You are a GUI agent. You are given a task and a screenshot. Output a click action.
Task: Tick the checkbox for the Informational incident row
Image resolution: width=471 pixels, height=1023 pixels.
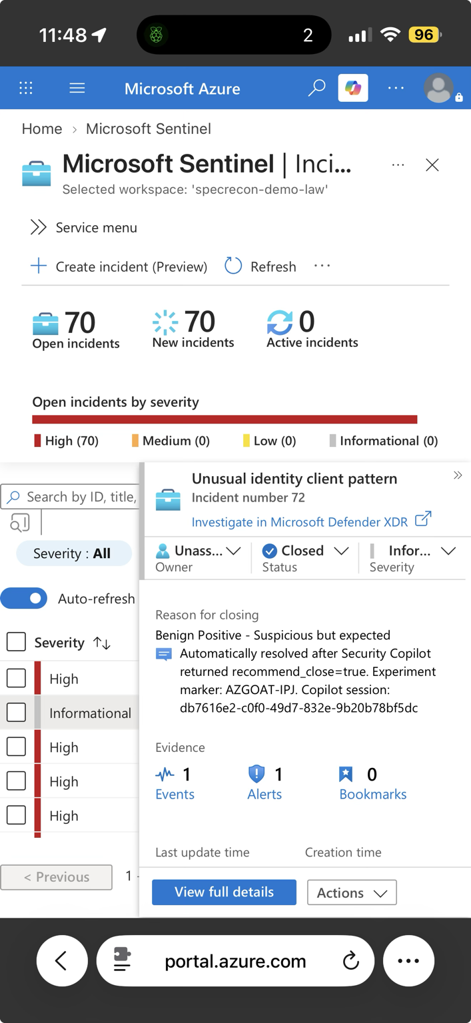click(16, 713)
